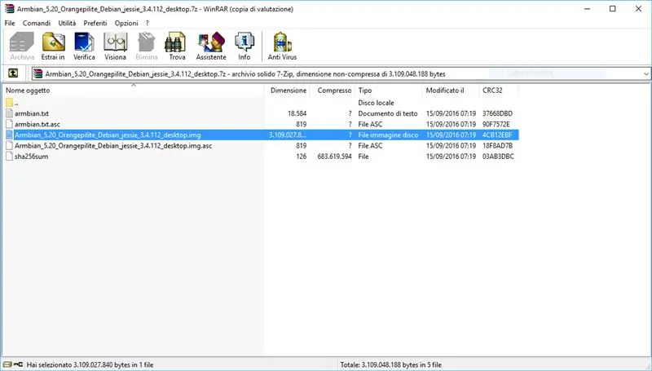Viewport: 652px width, 371px height.
Task: Expand the address bar path dropdown
Action: (645, 74)
